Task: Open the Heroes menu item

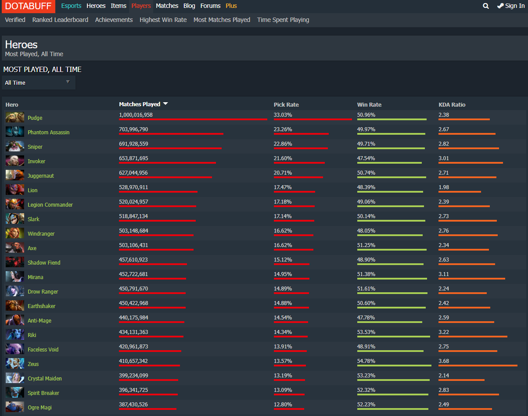Action: (x=96, y=6)
